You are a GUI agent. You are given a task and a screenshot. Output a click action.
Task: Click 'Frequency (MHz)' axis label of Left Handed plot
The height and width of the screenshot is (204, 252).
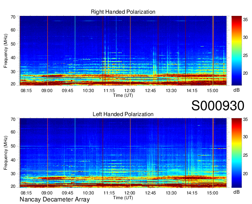point(6,153)
